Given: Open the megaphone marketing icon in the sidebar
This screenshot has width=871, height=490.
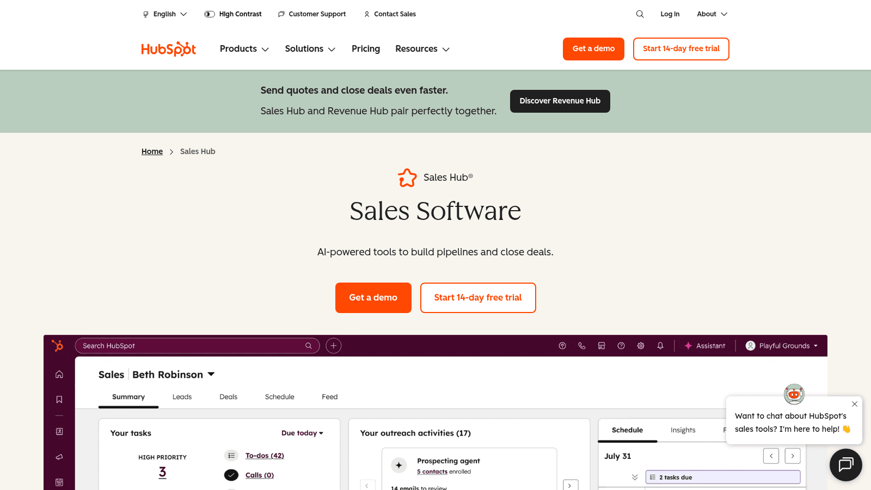Looking at the screenshot, I should pos(59,457).
